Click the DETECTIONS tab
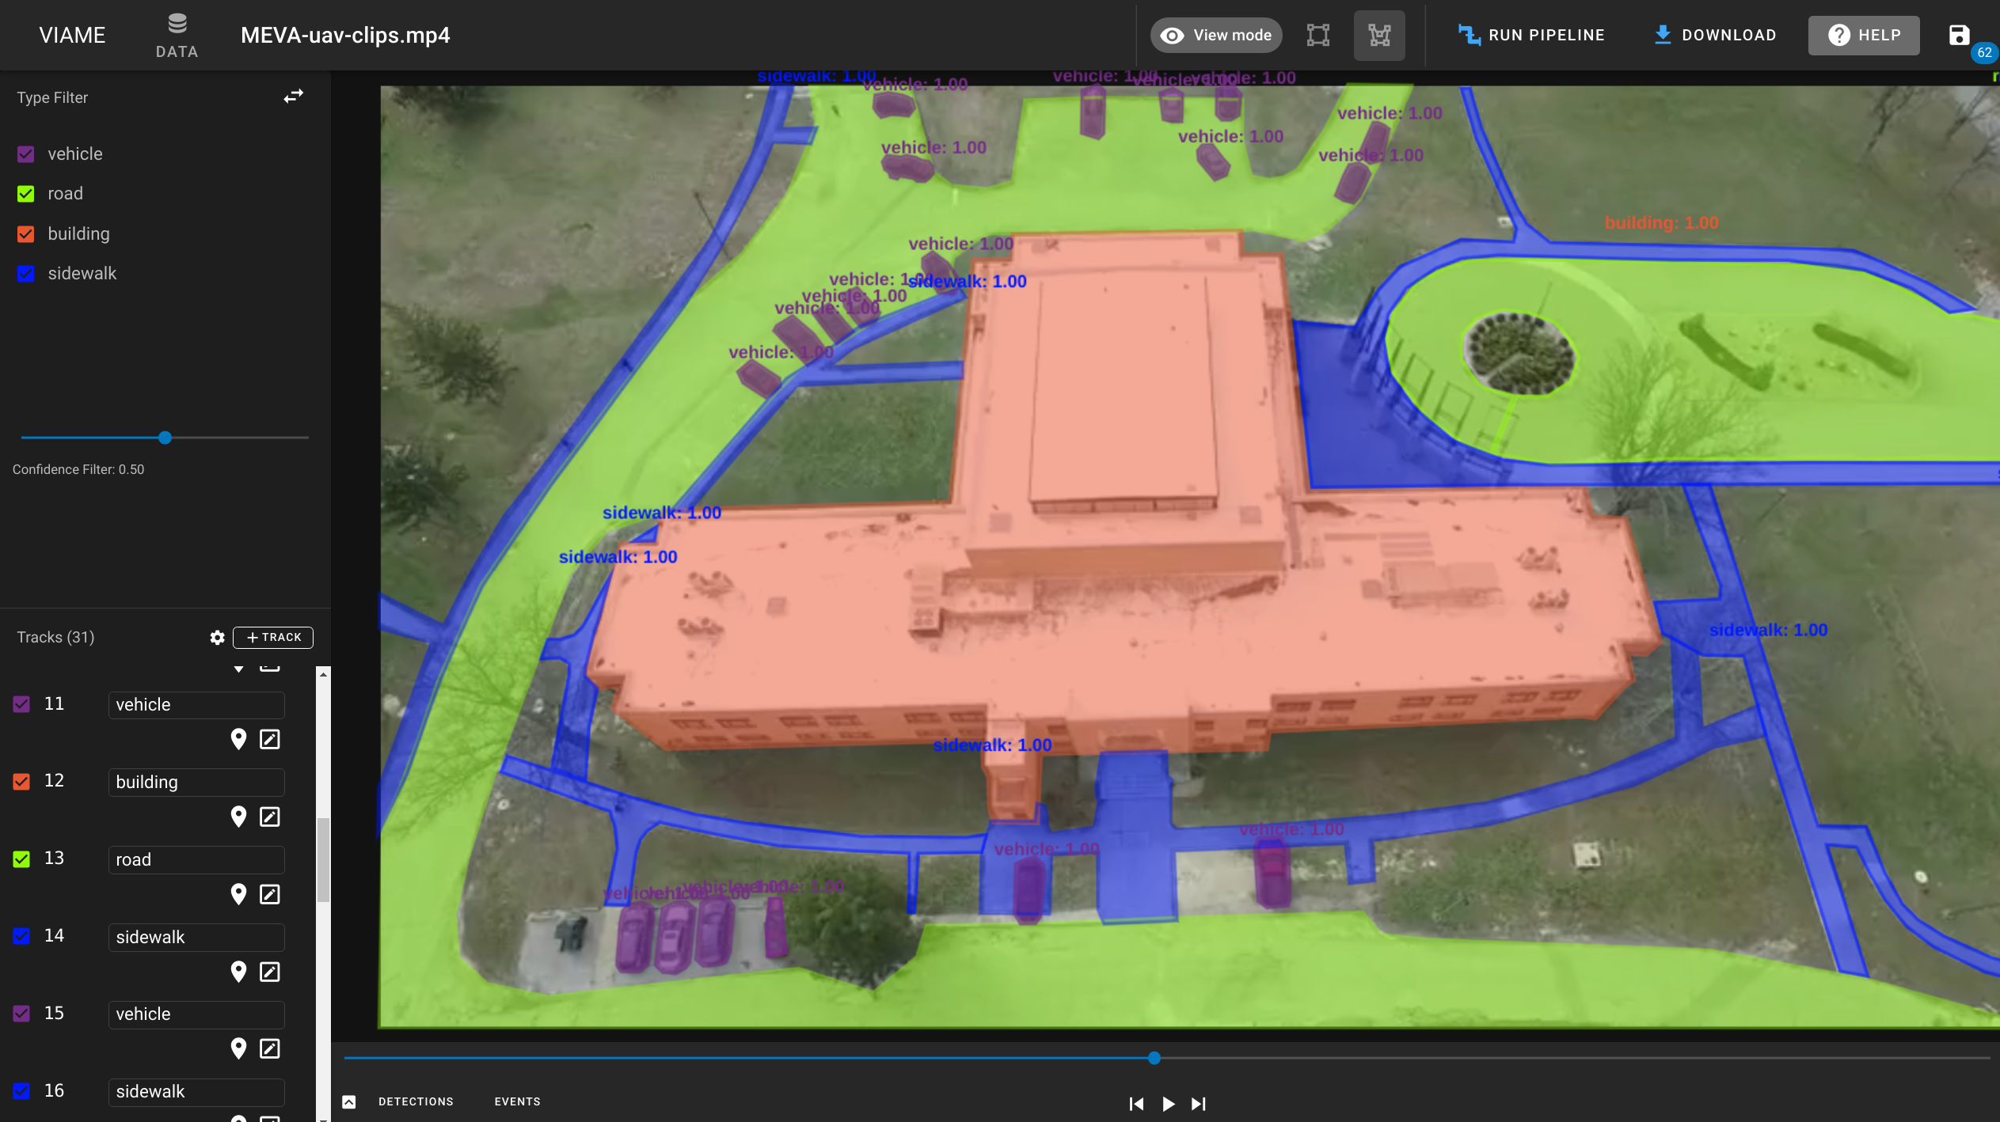The image size is (2000, 1122). coord(416,1101)
